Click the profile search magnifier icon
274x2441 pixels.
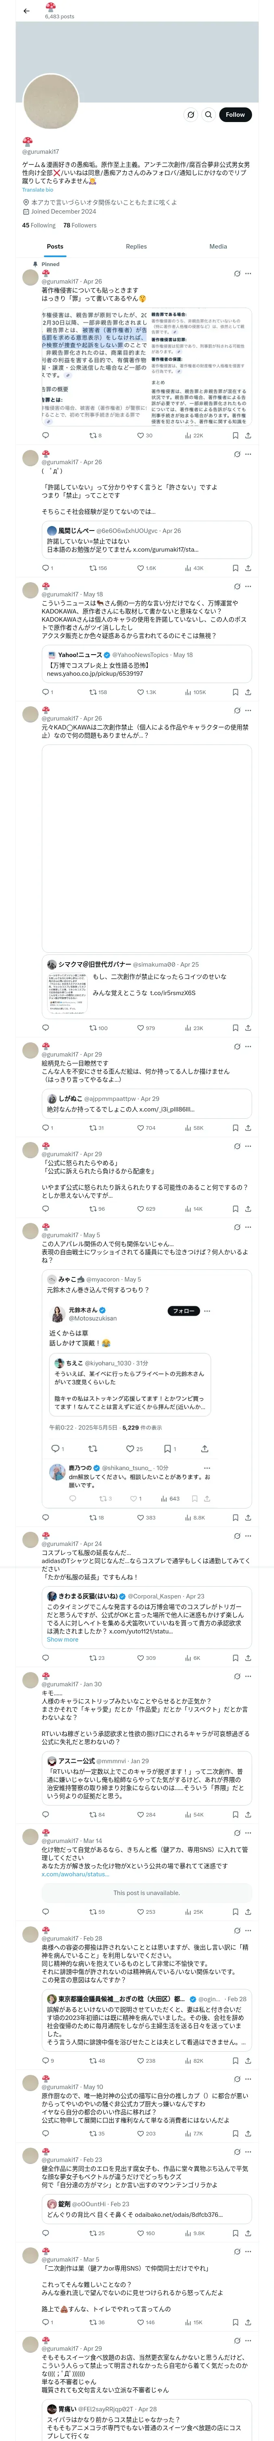(x=208, y=115)
